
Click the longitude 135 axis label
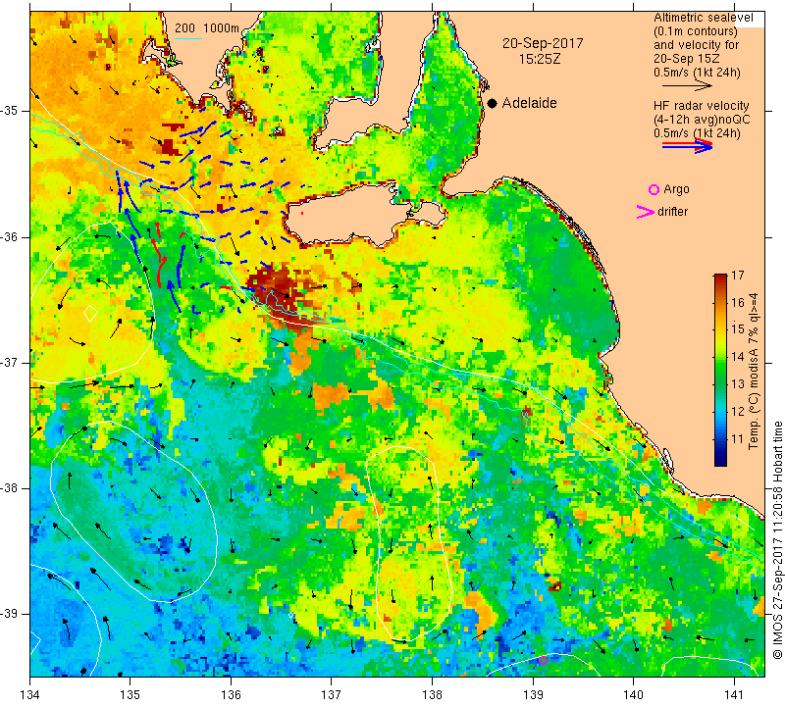(x=131, y=694)
